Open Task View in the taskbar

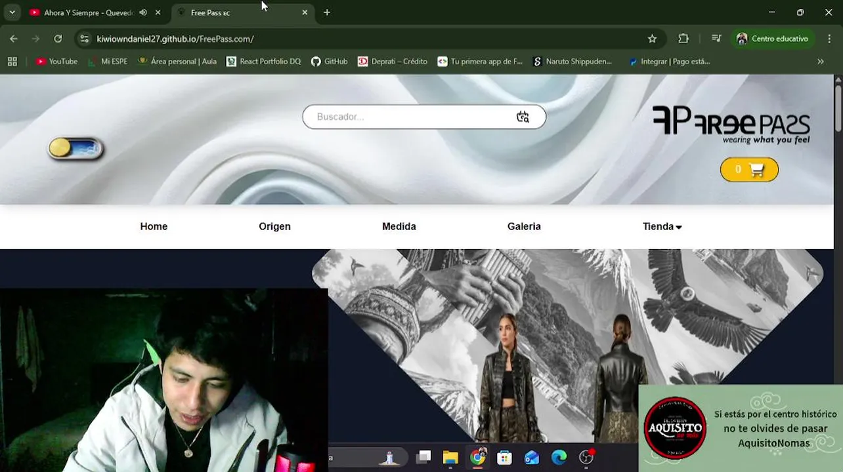(x=423, y=458)
